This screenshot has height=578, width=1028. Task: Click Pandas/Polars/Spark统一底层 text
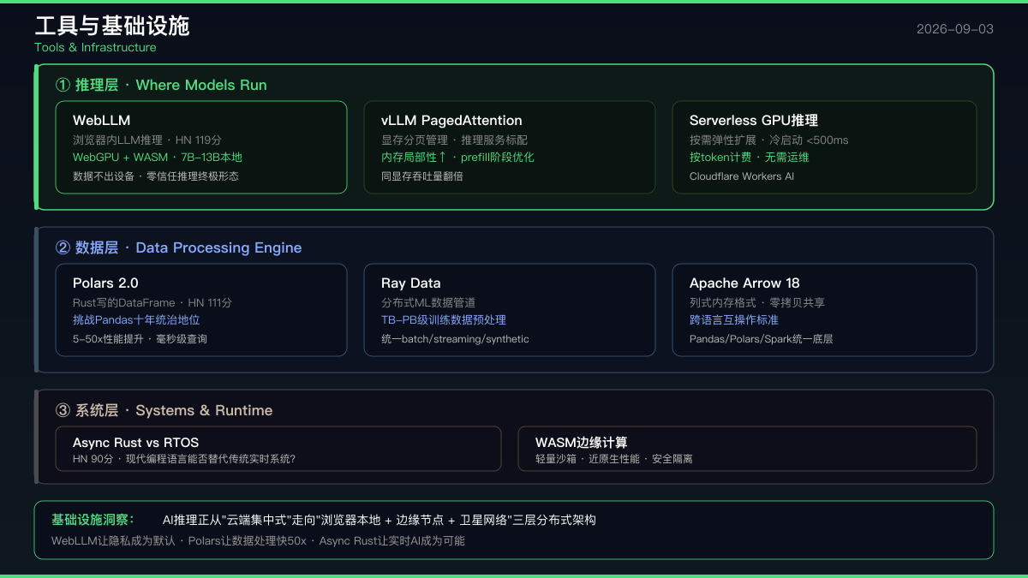tap(761, 339)
